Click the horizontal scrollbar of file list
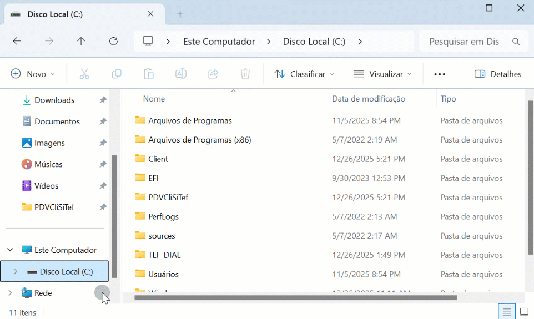The width and height of the screenshot is (534, 319). (296, 298)
